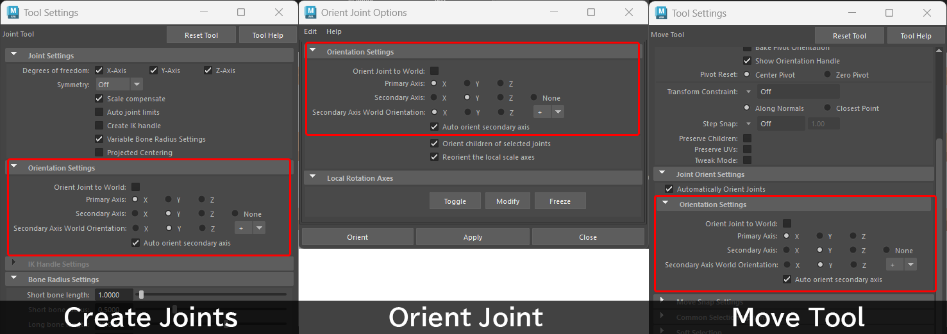Open the Step Snap dropdown
The image size is (947, 334).
pyautogui.click(x=746, y=124)
